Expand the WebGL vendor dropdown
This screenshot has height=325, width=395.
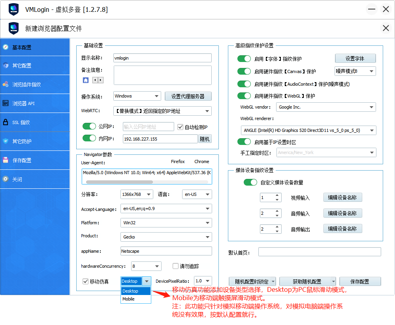326,107
